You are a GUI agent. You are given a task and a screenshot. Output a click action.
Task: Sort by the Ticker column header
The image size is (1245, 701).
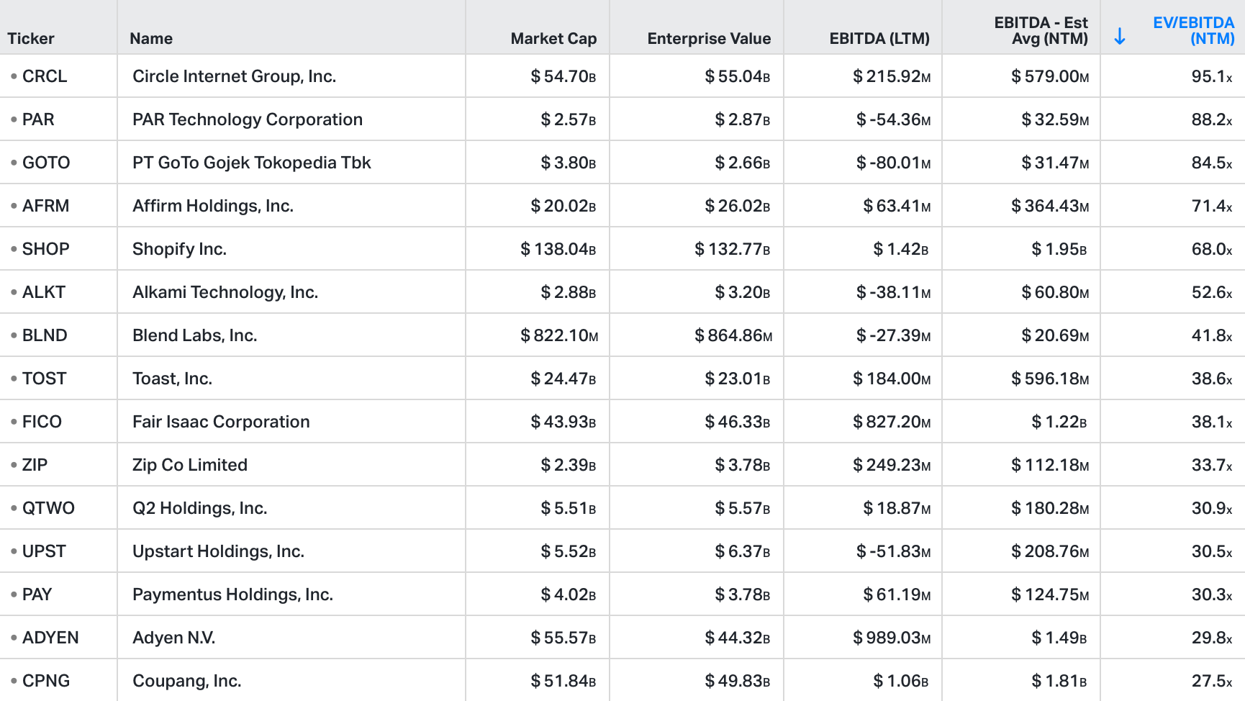point(31,39)
